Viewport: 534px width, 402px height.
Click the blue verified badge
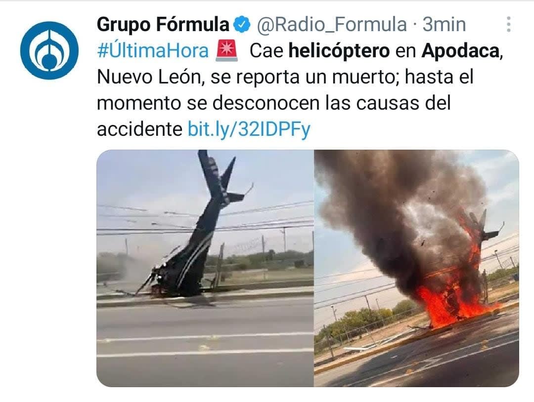[x=242, y=25]
